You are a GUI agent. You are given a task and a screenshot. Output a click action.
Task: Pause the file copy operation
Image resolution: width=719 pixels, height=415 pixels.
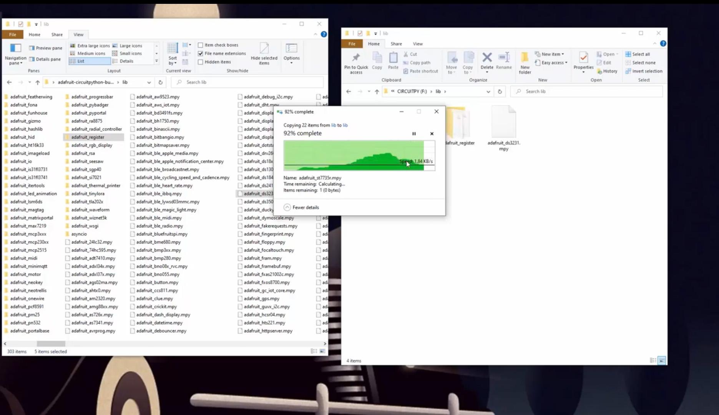point(414,134)
